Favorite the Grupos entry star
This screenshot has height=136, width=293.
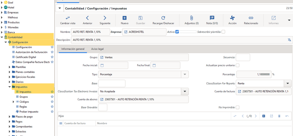[52, 97]
